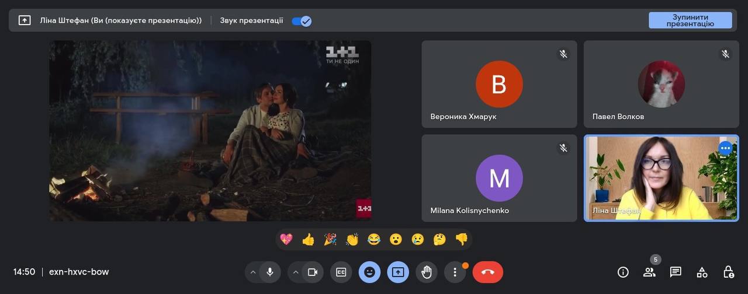Viewport: 748px width, 294px height.
Task: Send the laughing face emoji reaction
Action: pos(374,239)
